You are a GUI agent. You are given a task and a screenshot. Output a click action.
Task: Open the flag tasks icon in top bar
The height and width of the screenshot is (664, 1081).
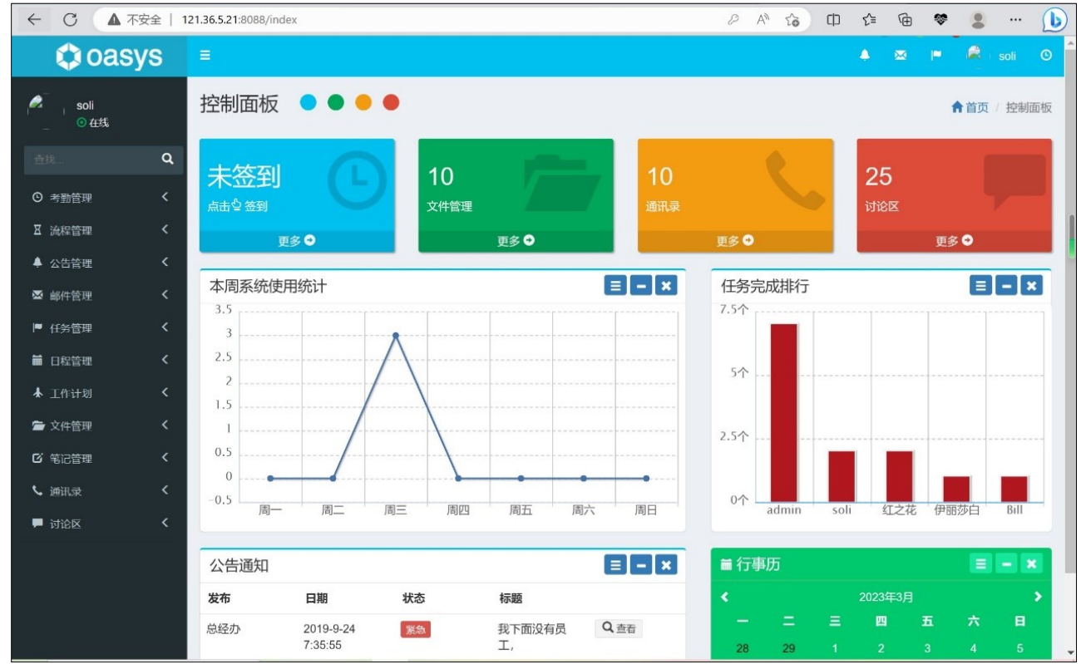coord(935,56)
